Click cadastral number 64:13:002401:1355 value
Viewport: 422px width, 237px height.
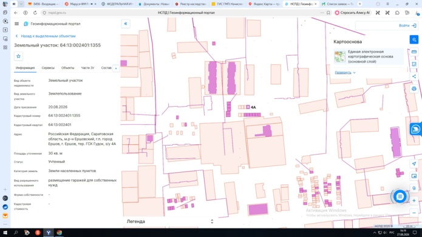pos(64,116)
